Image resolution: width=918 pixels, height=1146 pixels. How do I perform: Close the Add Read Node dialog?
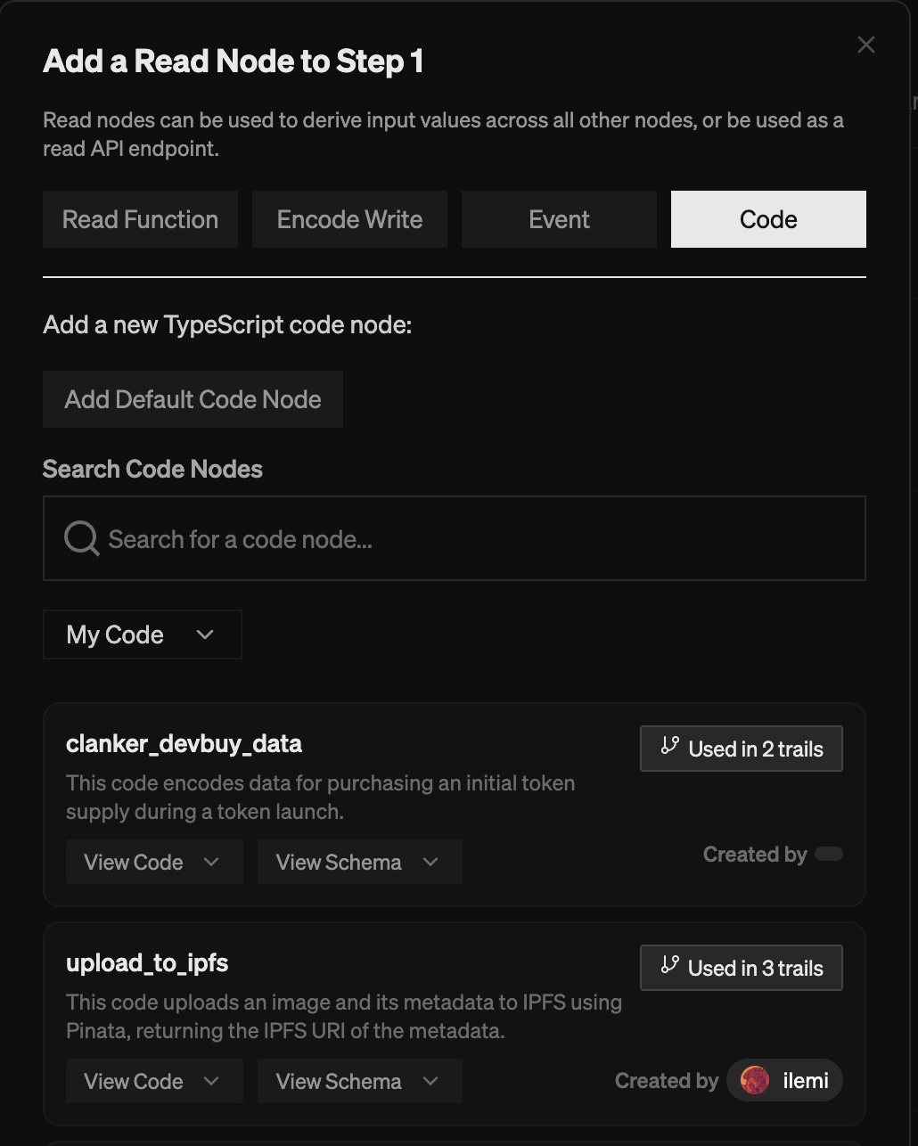pyautogui.click(x=865, y=45)
